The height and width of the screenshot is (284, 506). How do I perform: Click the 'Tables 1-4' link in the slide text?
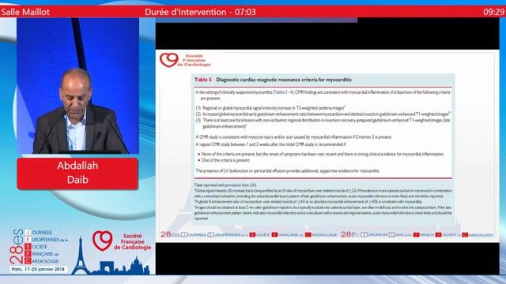coord(283,92)
